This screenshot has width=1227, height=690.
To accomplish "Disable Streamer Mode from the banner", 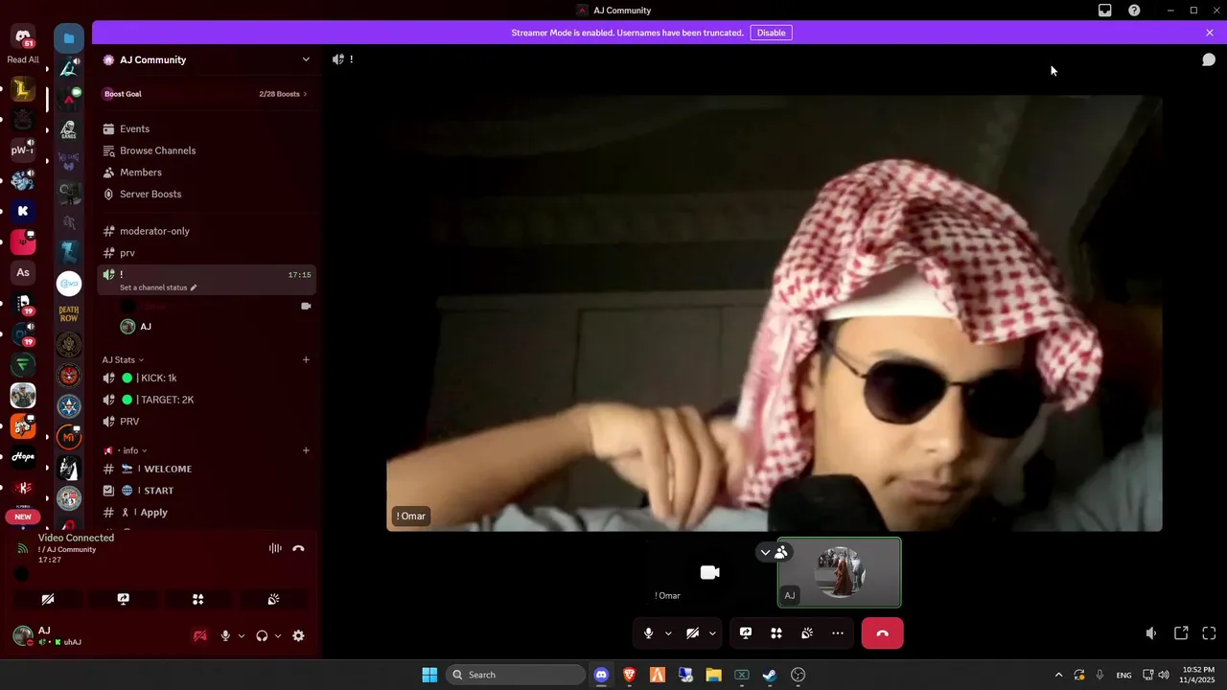I will (x=771, y=33).
